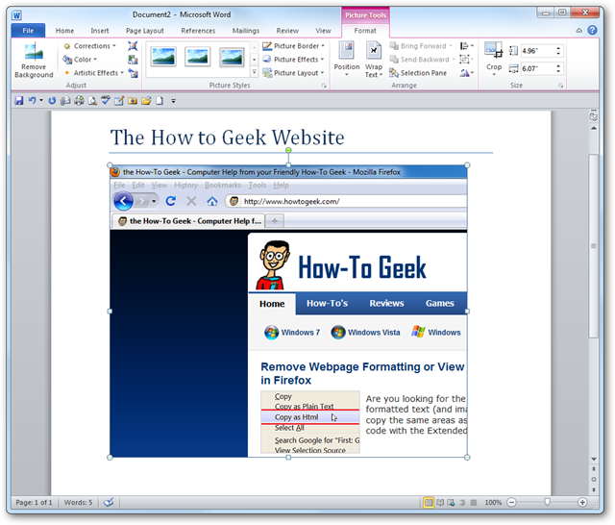The width and height of the screenshot is (615, 525).
Task: Open the Picture Layout dropdown
Action: pyautogui.click(x=294, y=73)
